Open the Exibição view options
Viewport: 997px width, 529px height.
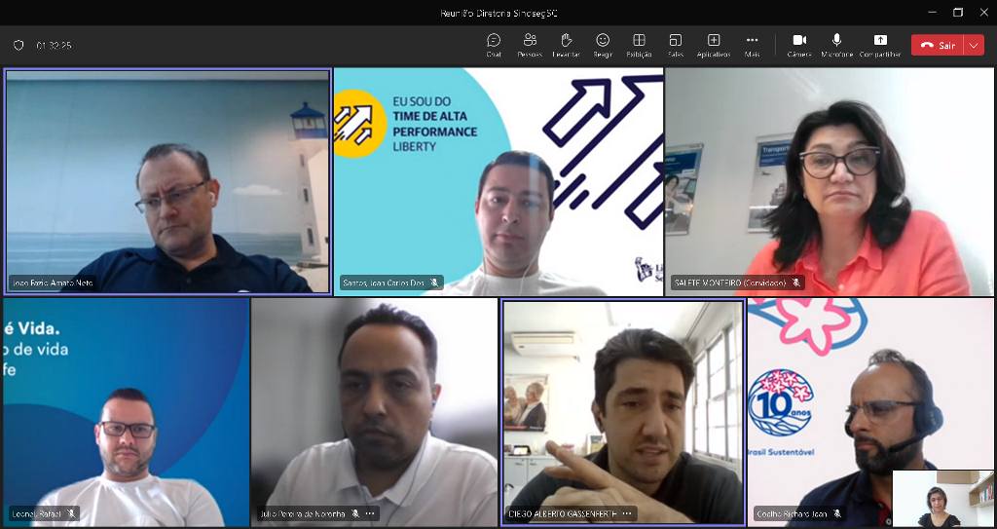tap(639, 44)
